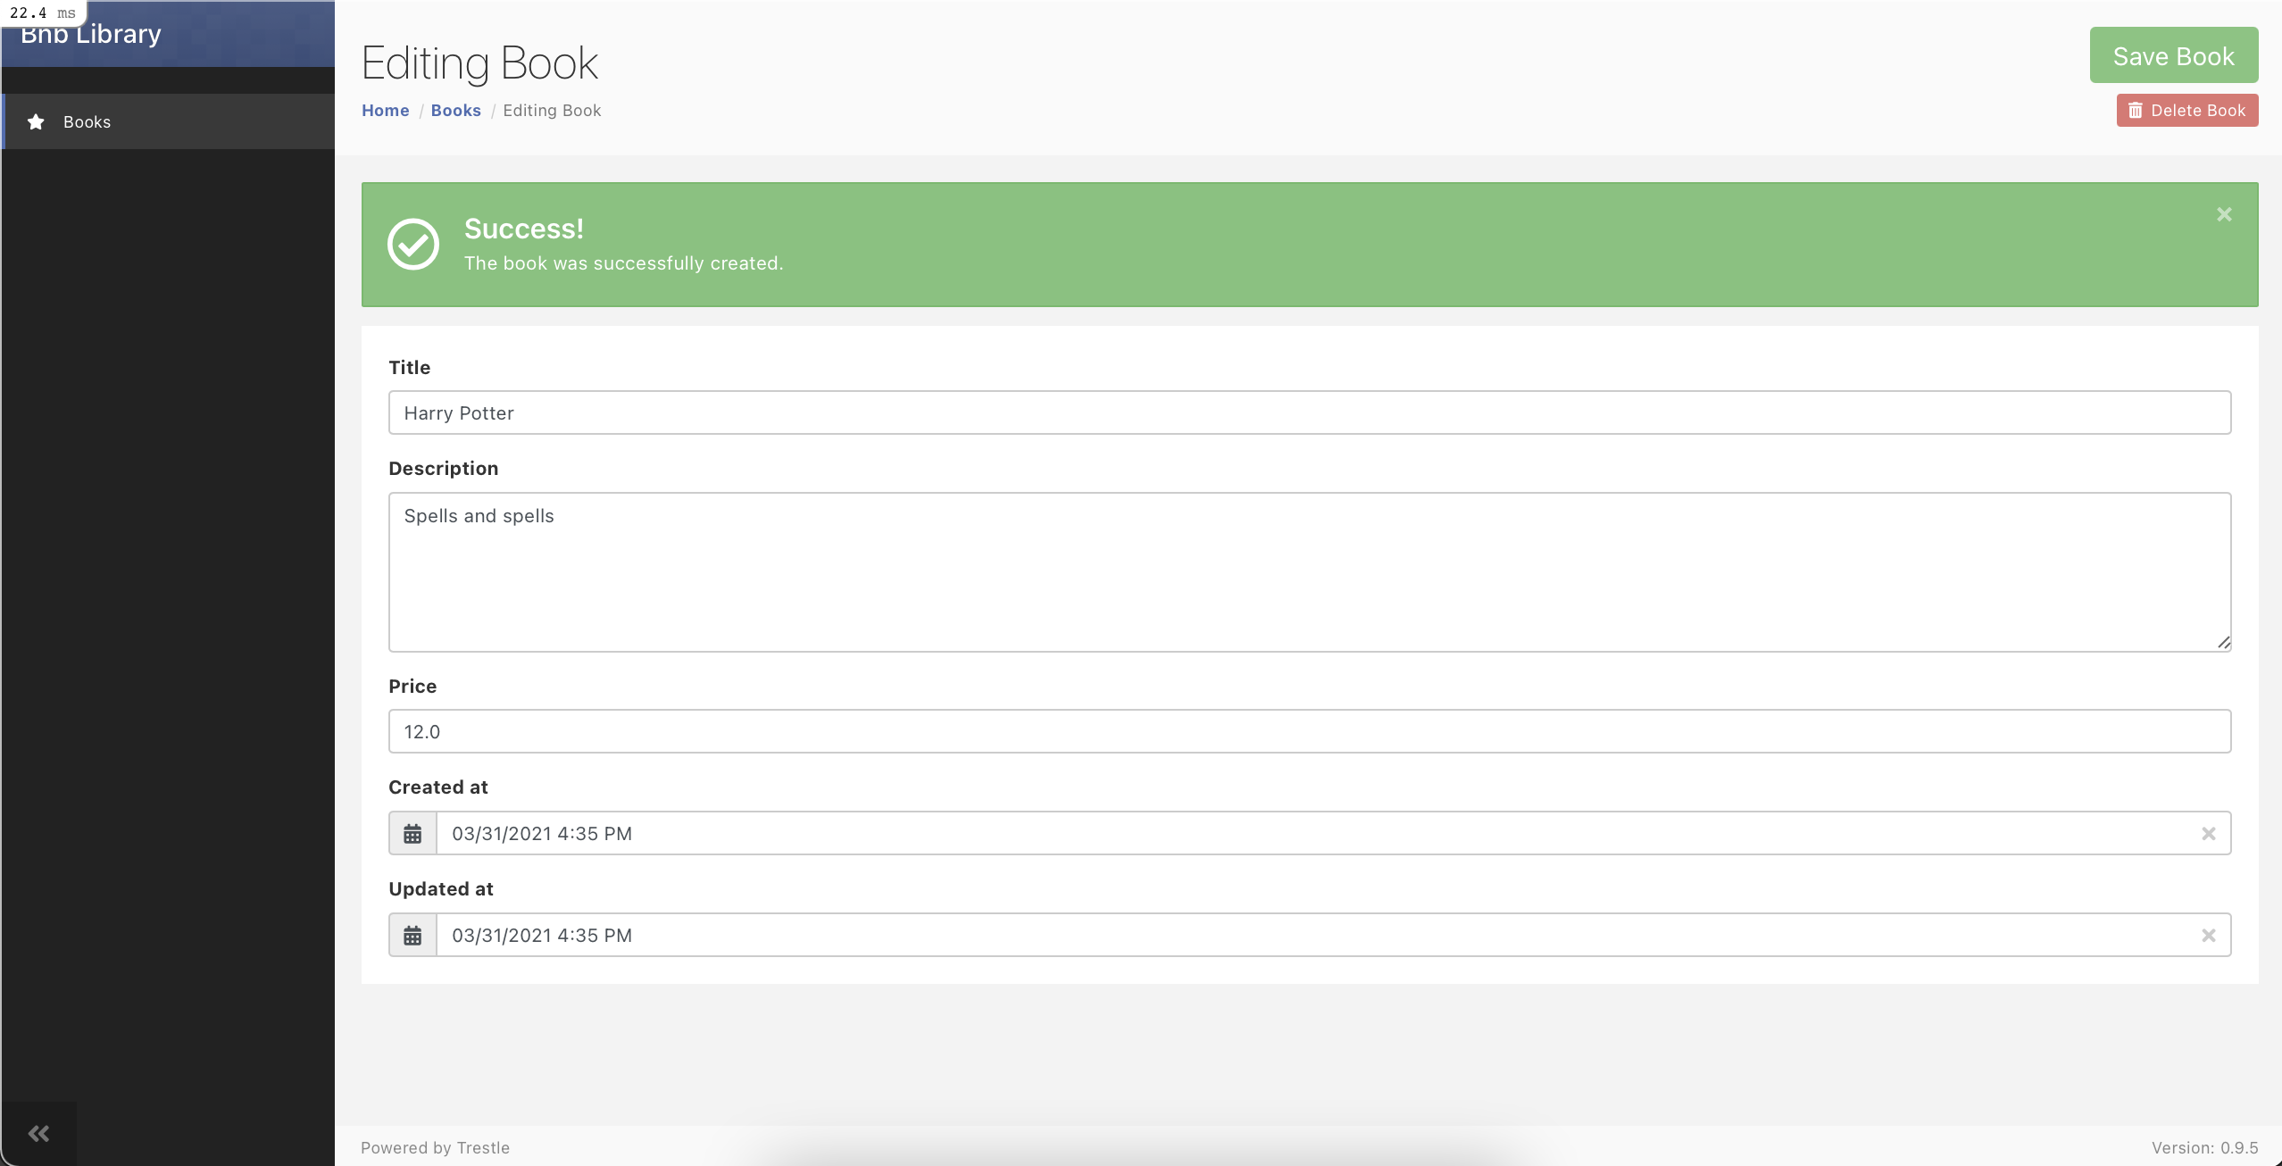Click the 'Editing Book' page heading
The image size is (2282, 1166).
[479, 63]
